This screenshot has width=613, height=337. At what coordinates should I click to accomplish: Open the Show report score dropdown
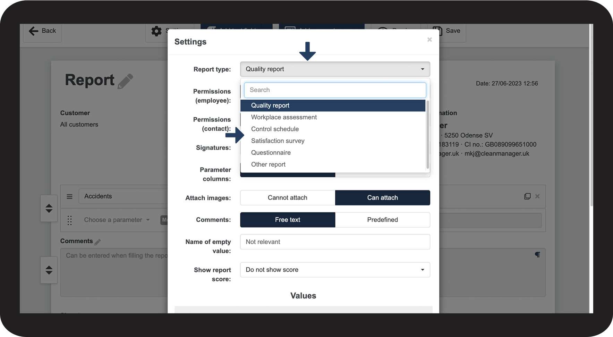(335, 270)
